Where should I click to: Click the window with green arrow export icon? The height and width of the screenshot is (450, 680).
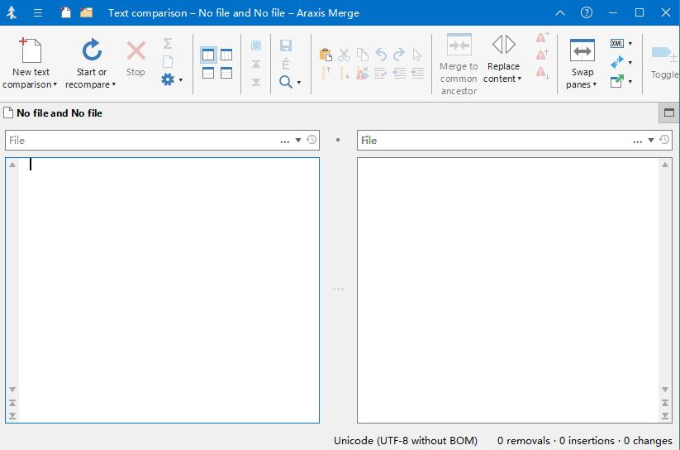pos(616,81)
